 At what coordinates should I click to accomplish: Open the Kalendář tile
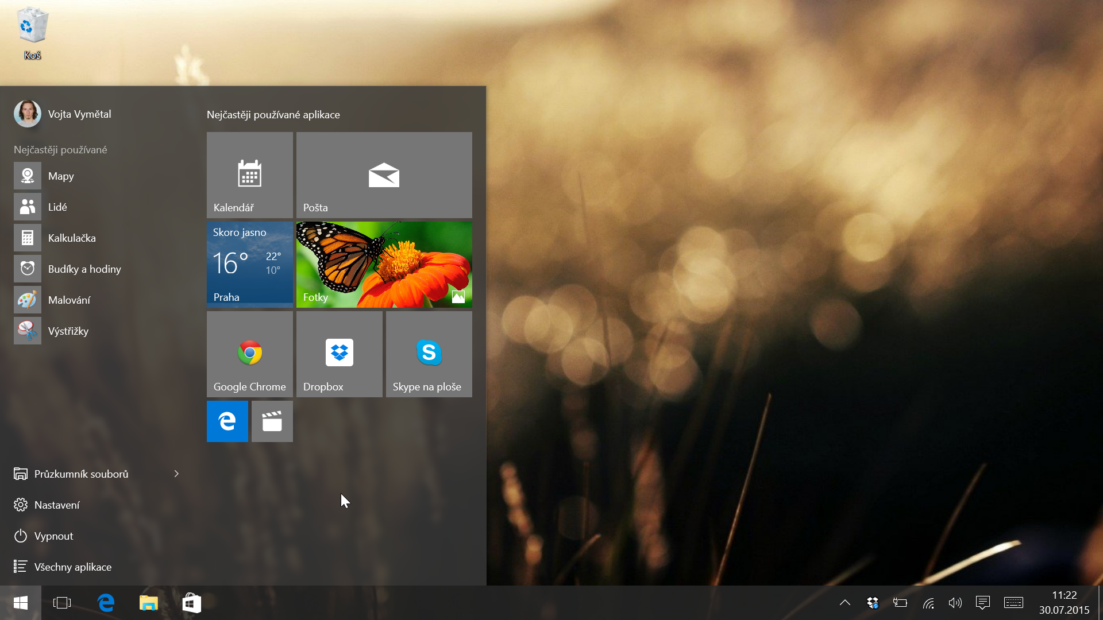click(249, 175)
